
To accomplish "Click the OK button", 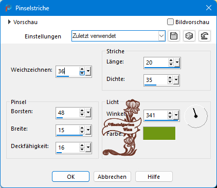I will click(70, 177).
